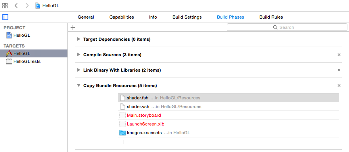Expand Link Binary With Libraries section
The image size is (349, 152).
[x=79, y=70]
